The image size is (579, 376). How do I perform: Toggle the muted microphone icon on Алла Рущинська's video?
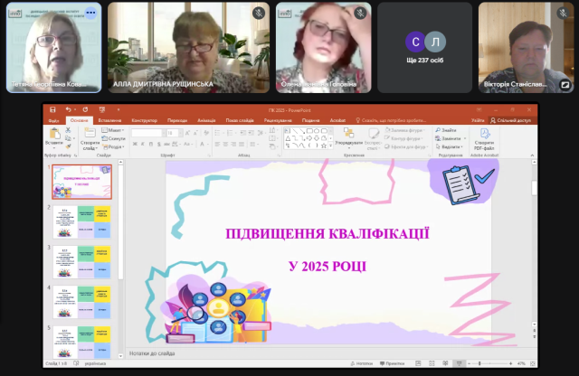pos(259,14)
